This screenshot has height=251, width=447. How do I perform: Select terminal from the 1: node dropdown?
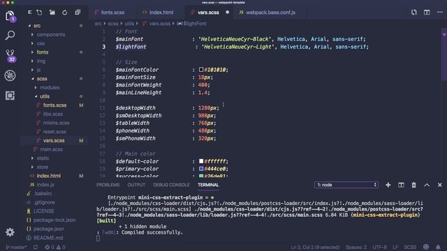click(346, 185)
